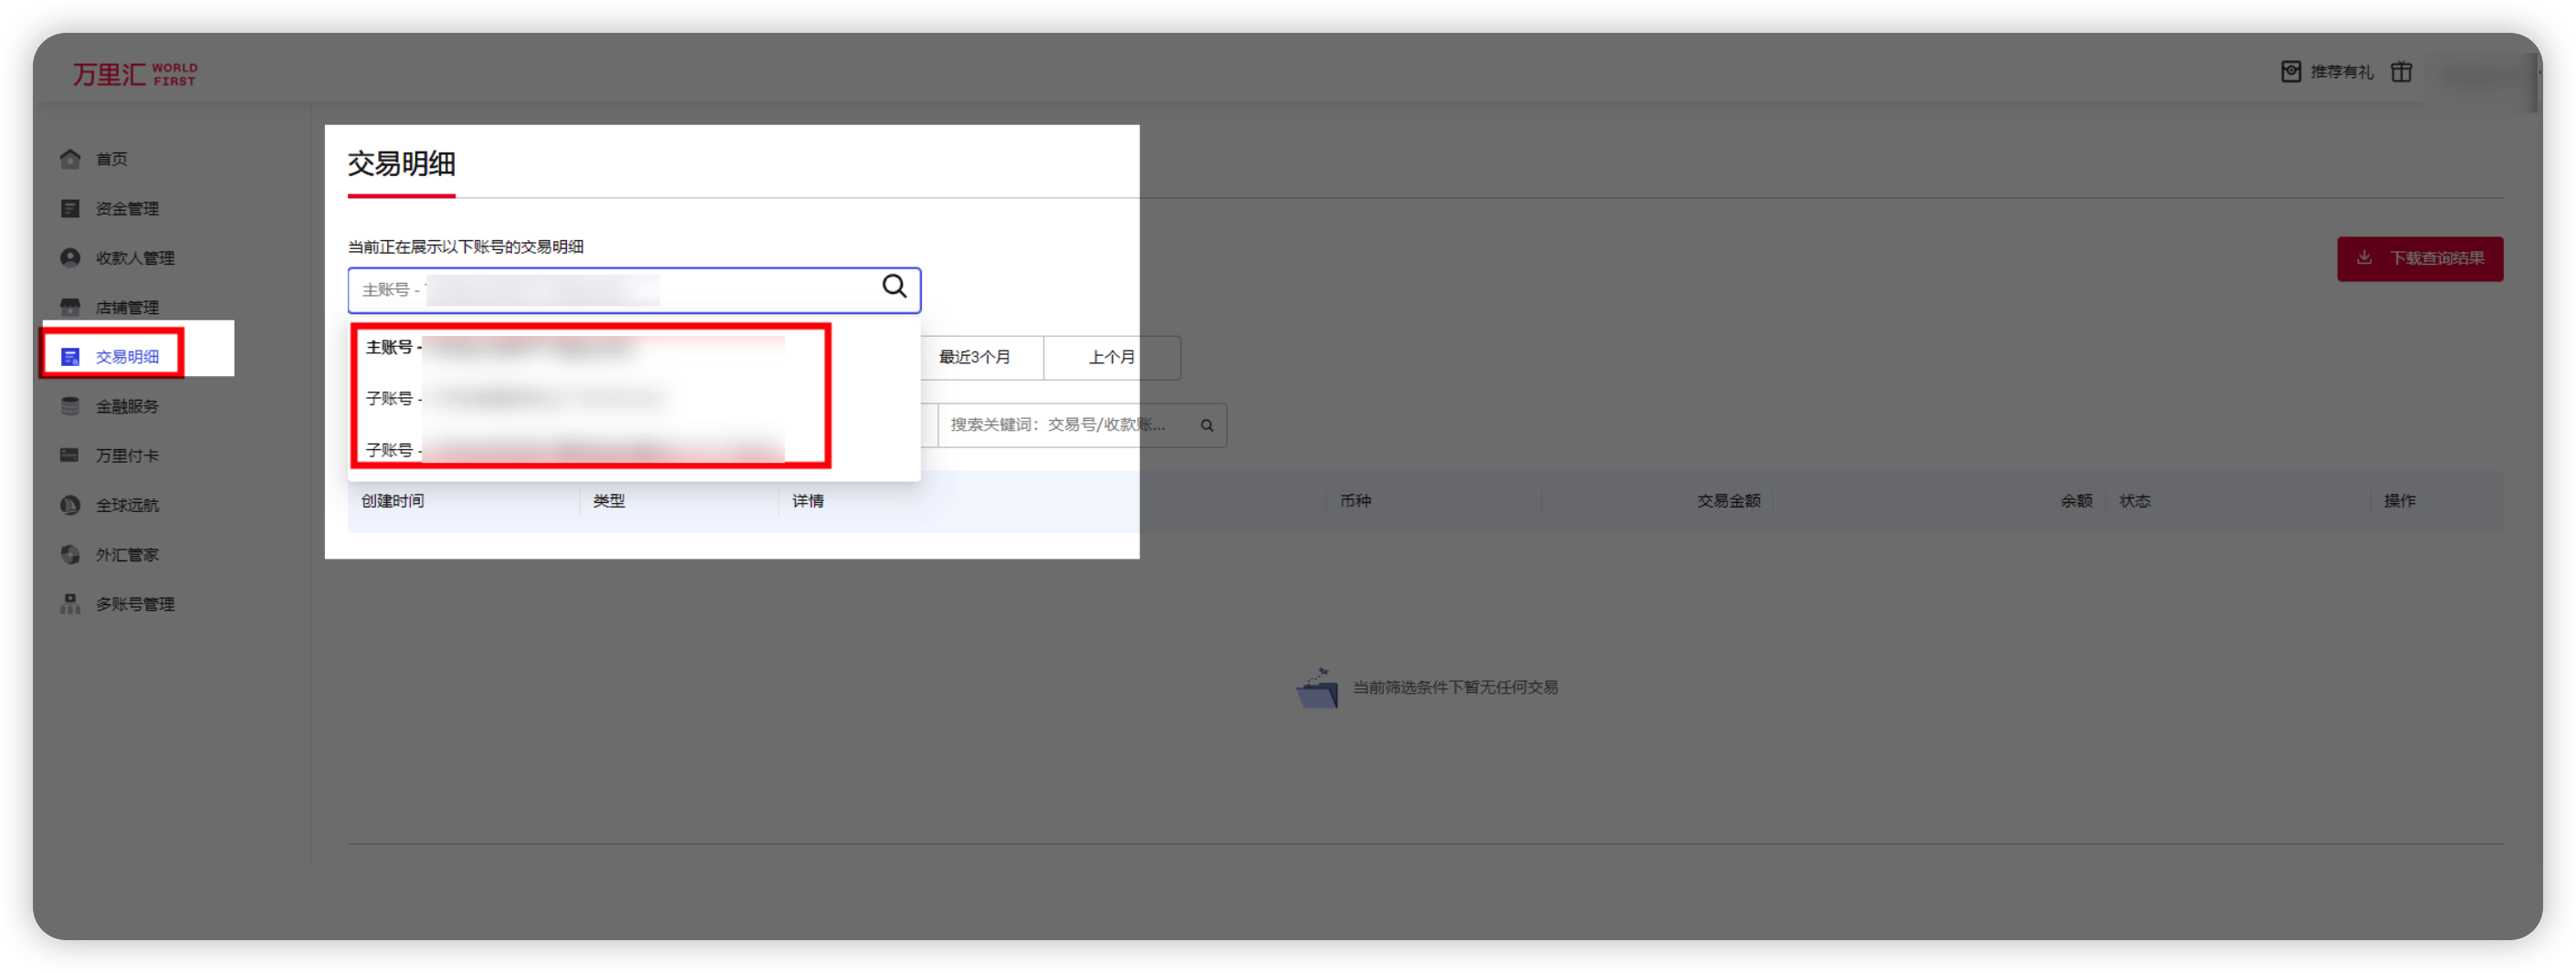Click the 首页 home icon in sidebar
The height and width of the screenshot is (973, 2576).
[x=70, y=159]
